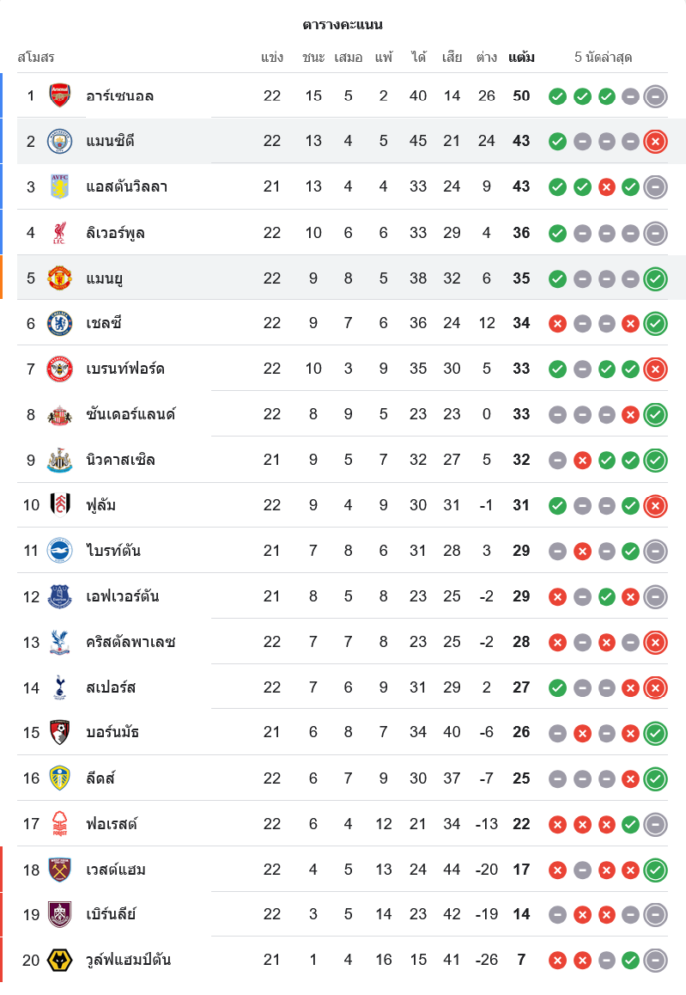686x995 pixels.
Task: Click the สโมสร club column header
Action: click(36, 57)
